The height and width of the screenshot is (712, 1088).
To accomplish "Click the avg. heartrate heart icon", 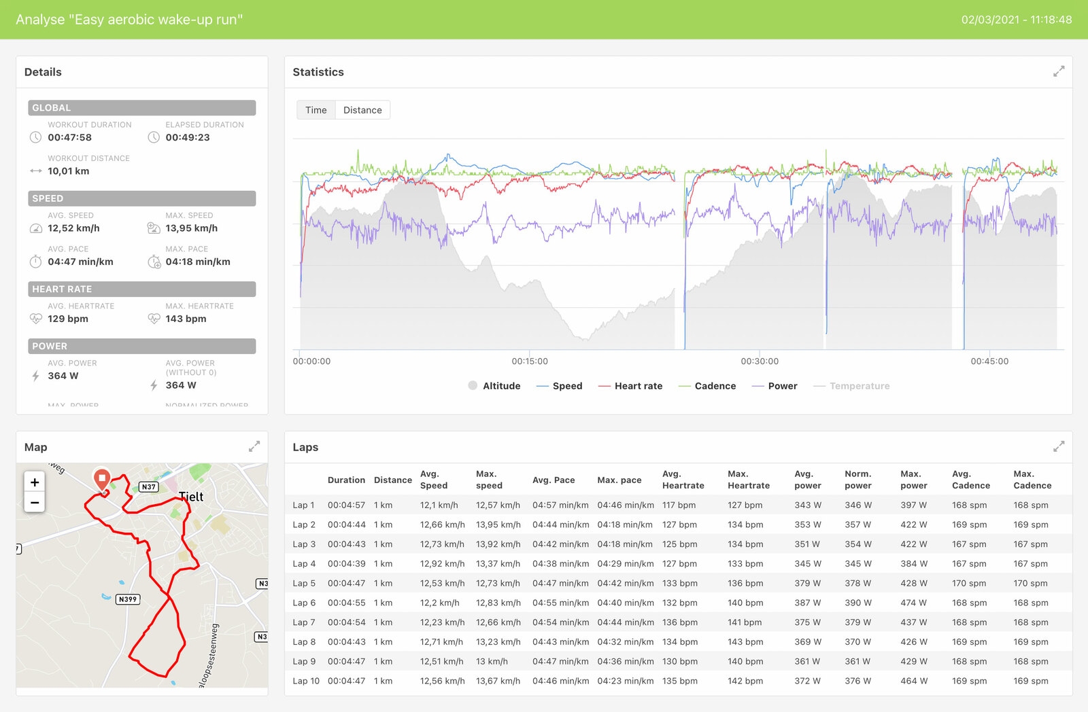I will click(36, 318).
